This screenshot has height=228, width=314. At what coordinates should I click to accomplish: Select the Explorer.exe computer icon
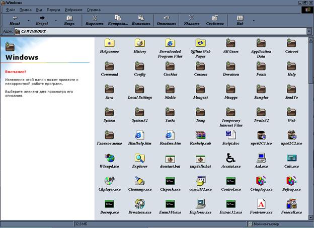200,204
